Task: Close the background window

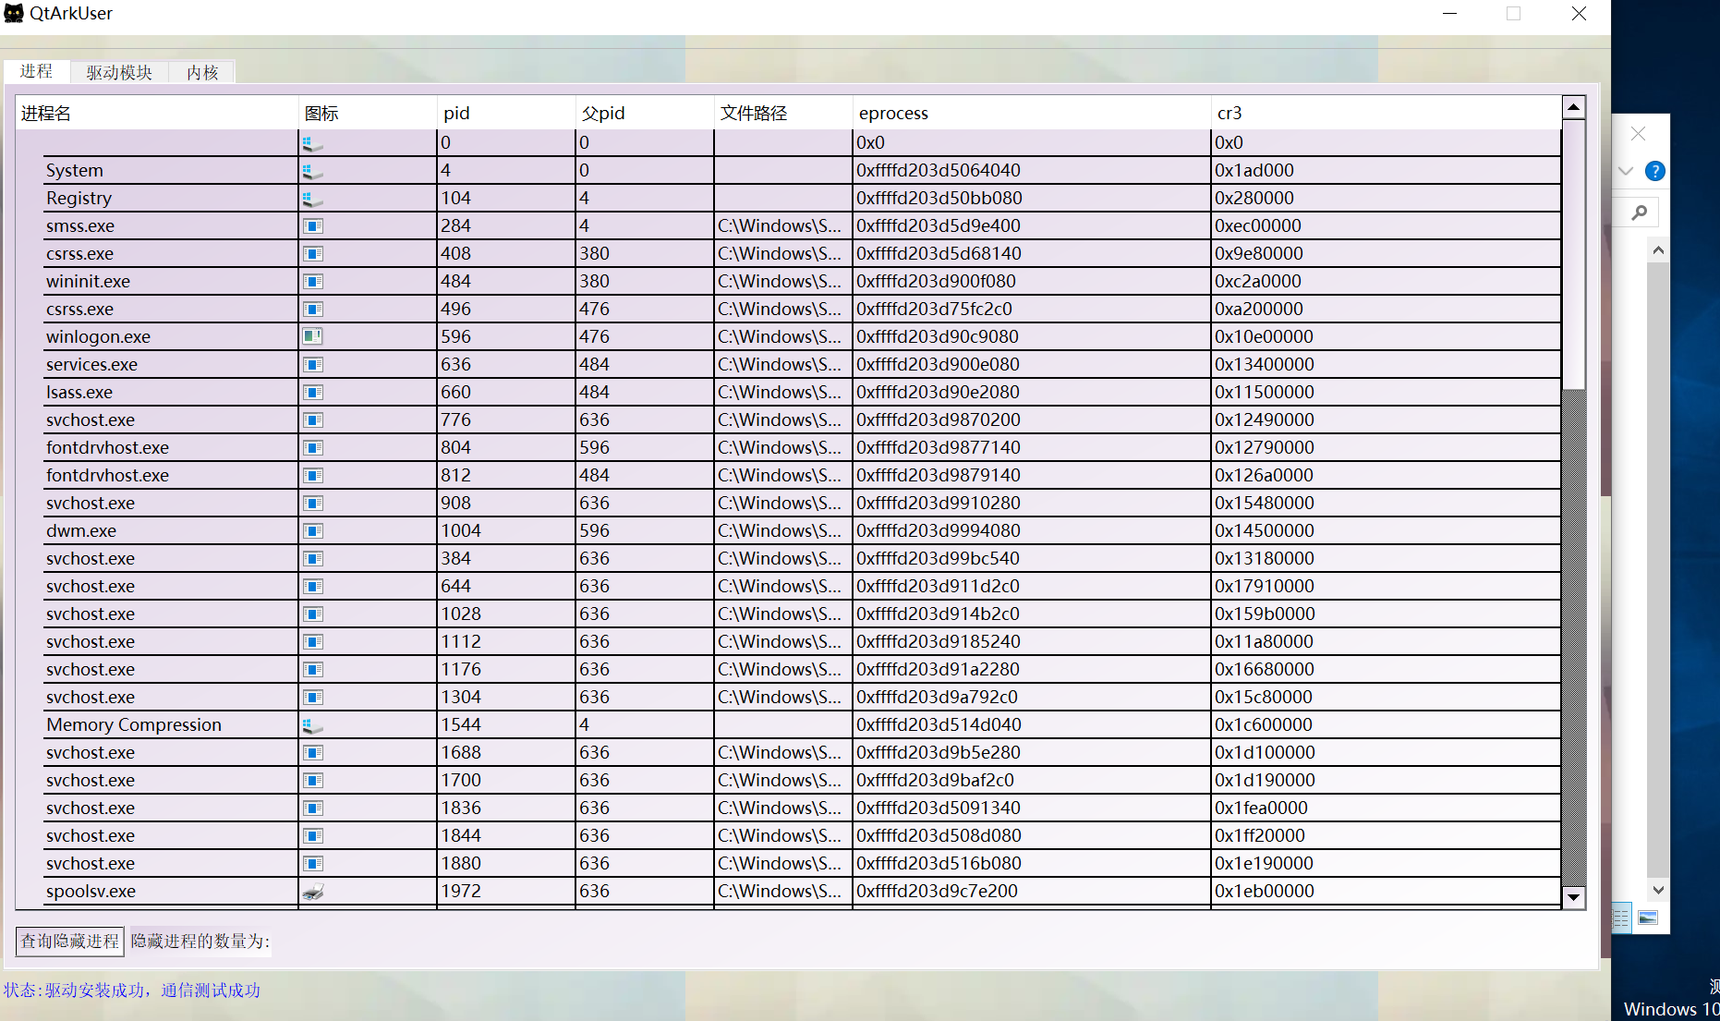Action: [1638, 134]
